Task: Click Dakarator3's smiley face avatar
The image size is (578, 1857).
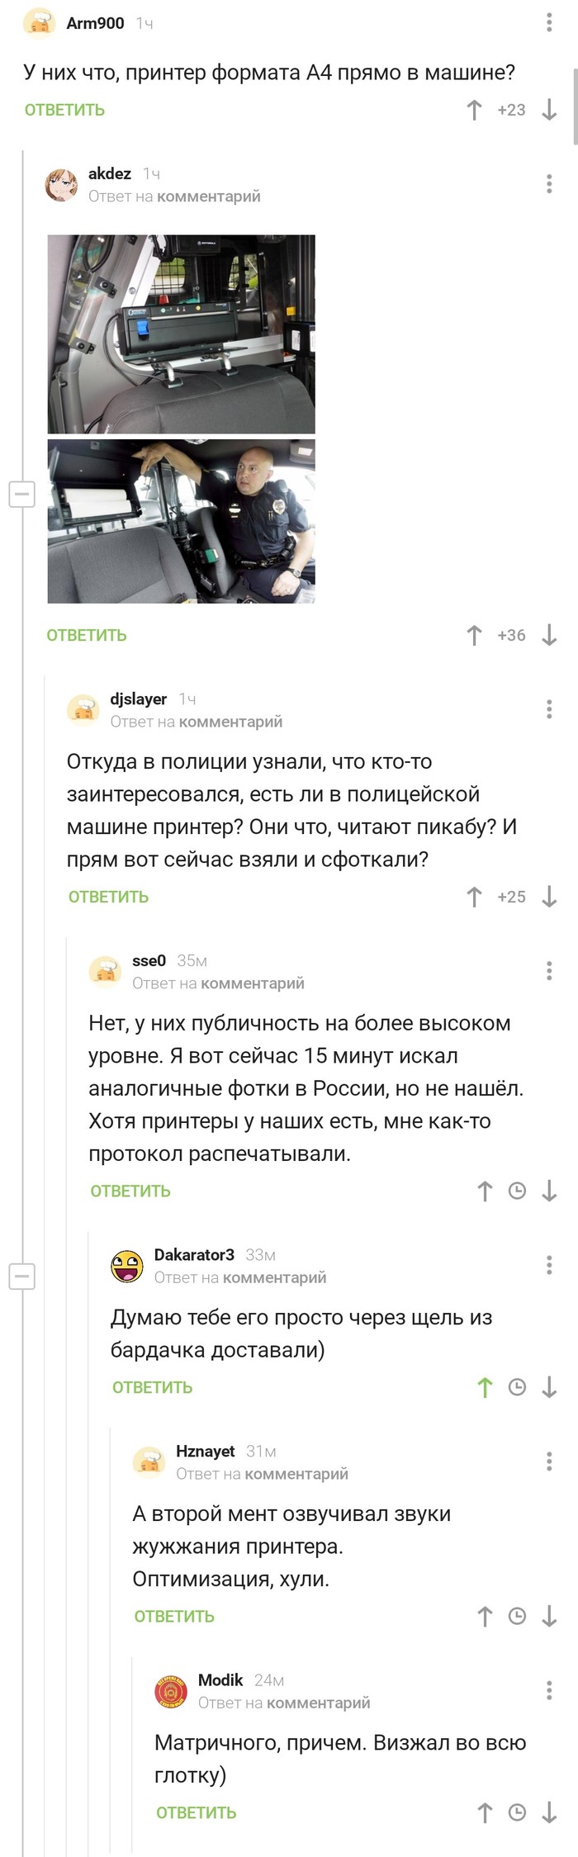Action: click(127, 1263)
